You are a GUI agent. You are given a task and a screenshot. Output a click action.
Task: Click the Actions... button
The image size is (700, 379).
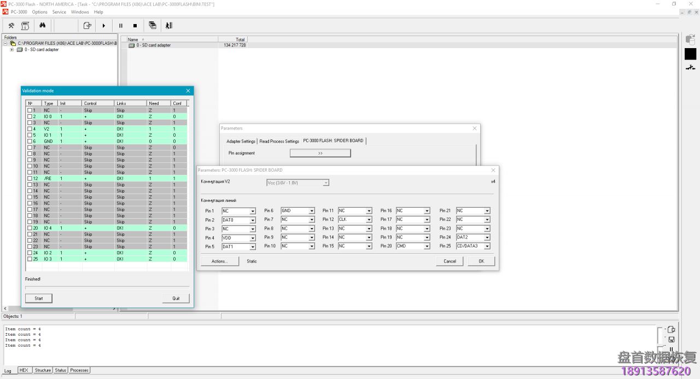pyautogui.click(x=219, y=261)
